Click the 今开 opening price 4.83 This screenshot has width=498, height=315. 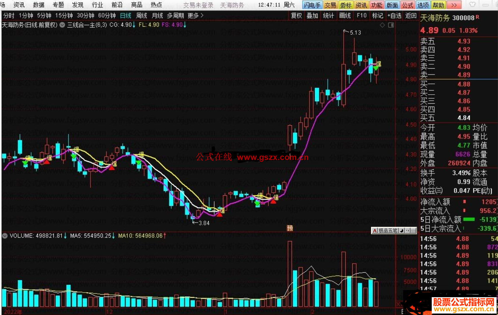(464, 128)
